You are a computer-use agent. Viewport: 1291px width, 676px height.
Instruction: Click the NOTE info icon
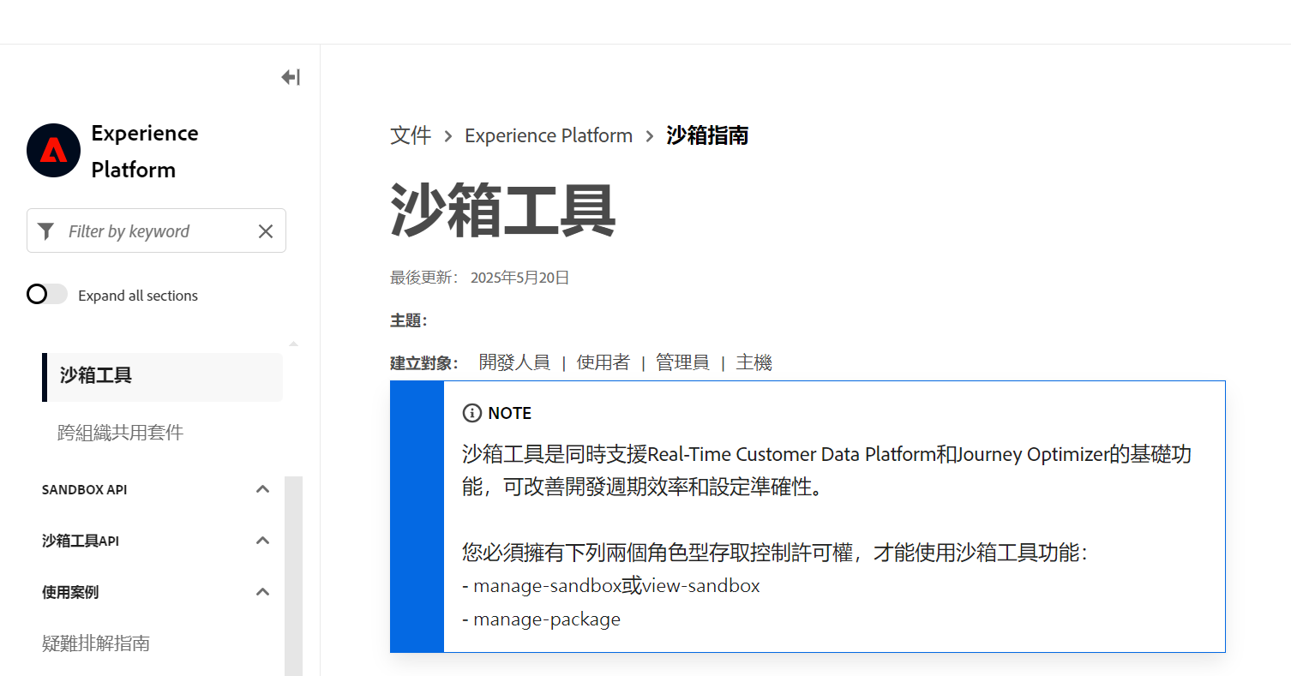(472, 413)
